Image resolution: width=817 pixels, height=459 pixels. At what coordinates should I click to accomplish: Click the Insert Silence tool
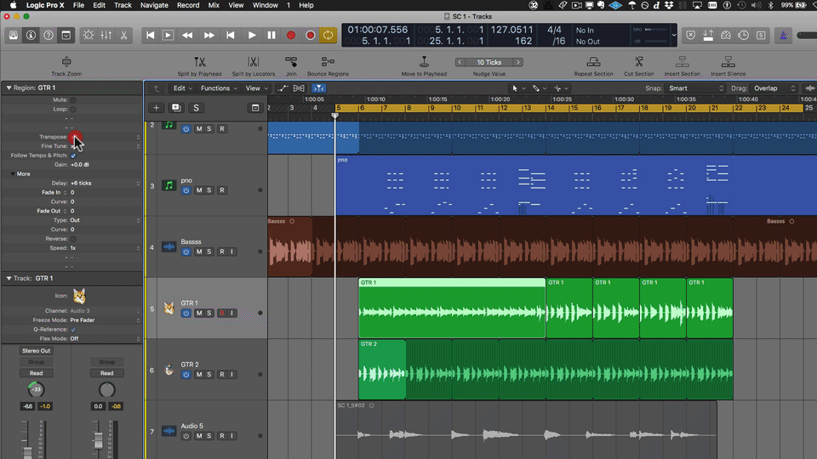[x=728, y=66]
